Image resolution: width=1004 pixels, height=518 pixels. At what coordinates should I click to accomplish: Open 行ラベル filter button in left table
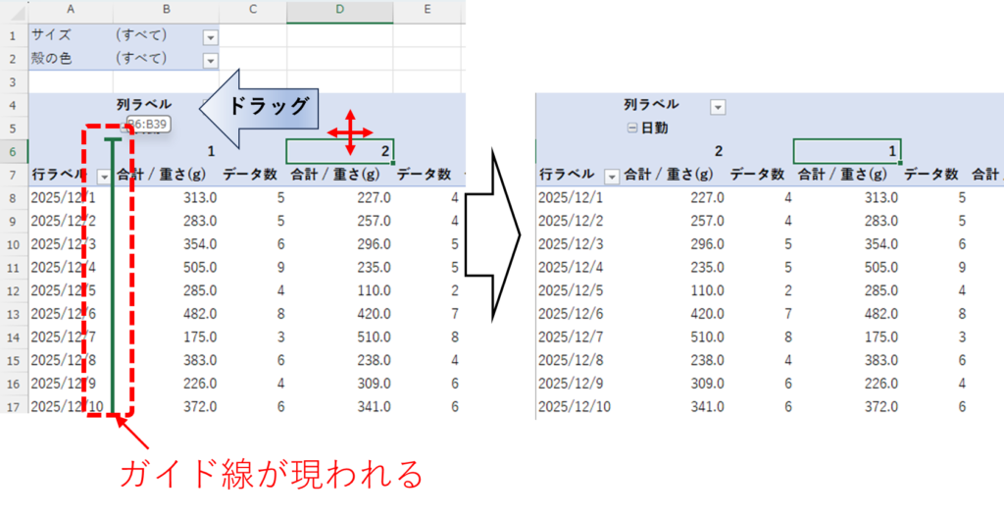pyautogui.click(x=105, y=176)
